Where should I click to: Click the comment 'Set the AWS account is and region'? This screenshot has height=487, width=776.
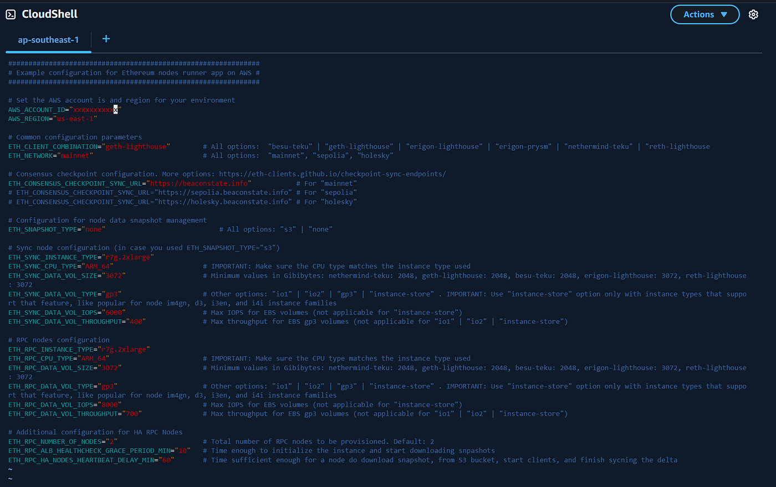(121, 100)
